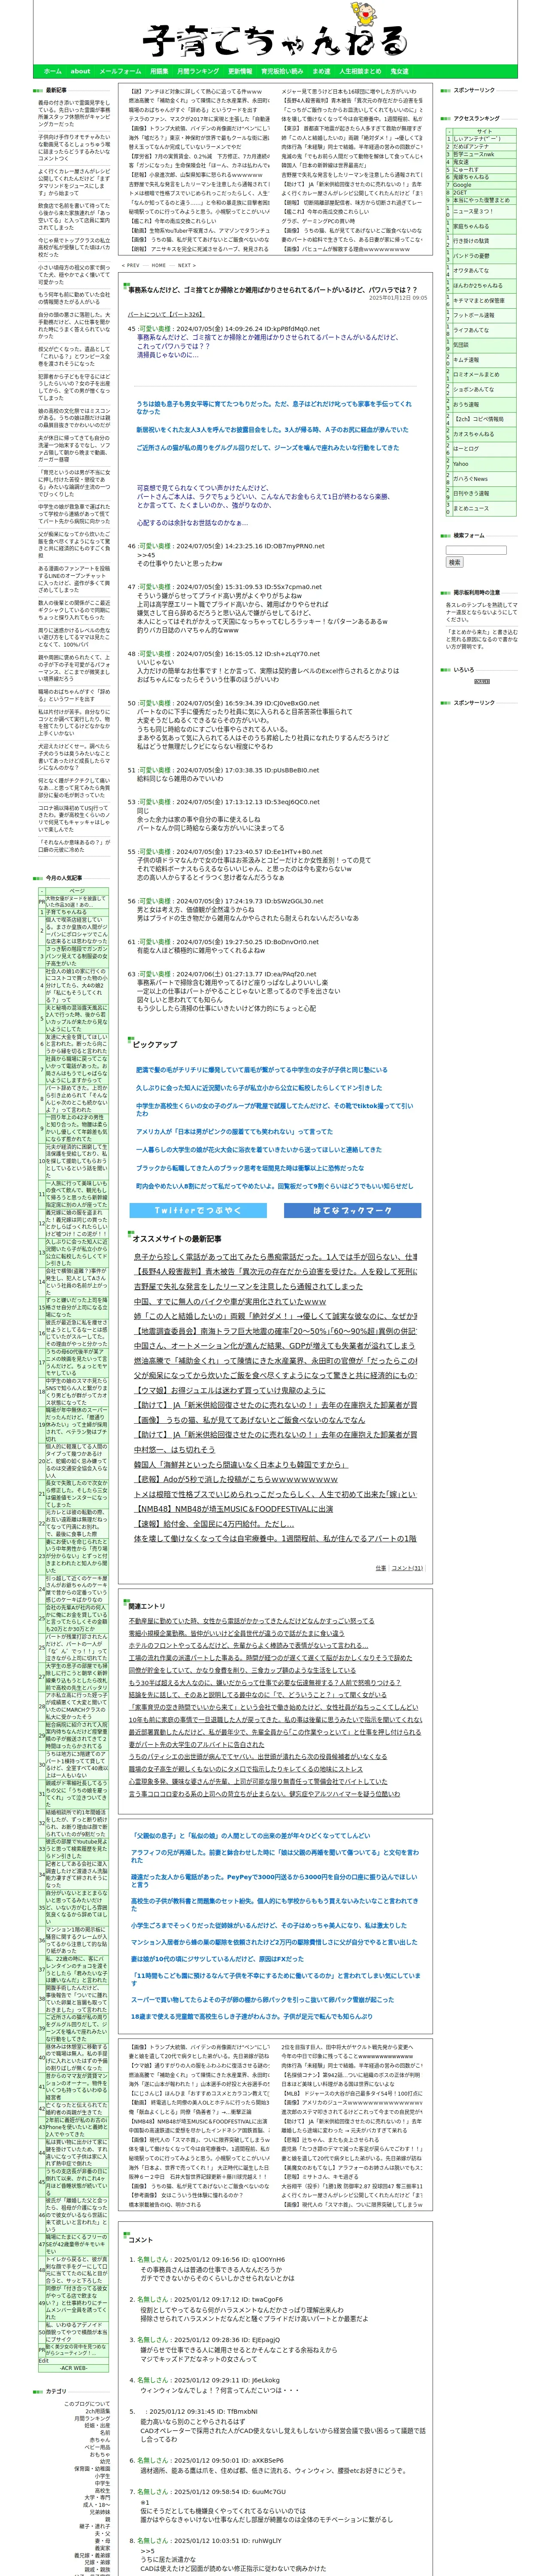Click the 検索 button in sidebar

click(454, 562)
